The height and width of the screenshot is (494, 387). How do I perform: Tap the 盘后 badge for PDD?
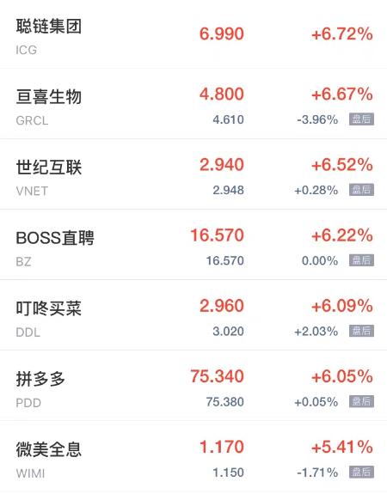[x=361, y=401]
